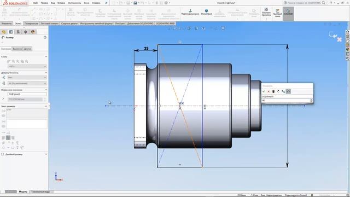The height and width of the screenshot is (197, 350).
Task: Switch to the Элементы ribbon tab
Action: tap(7, 24)
